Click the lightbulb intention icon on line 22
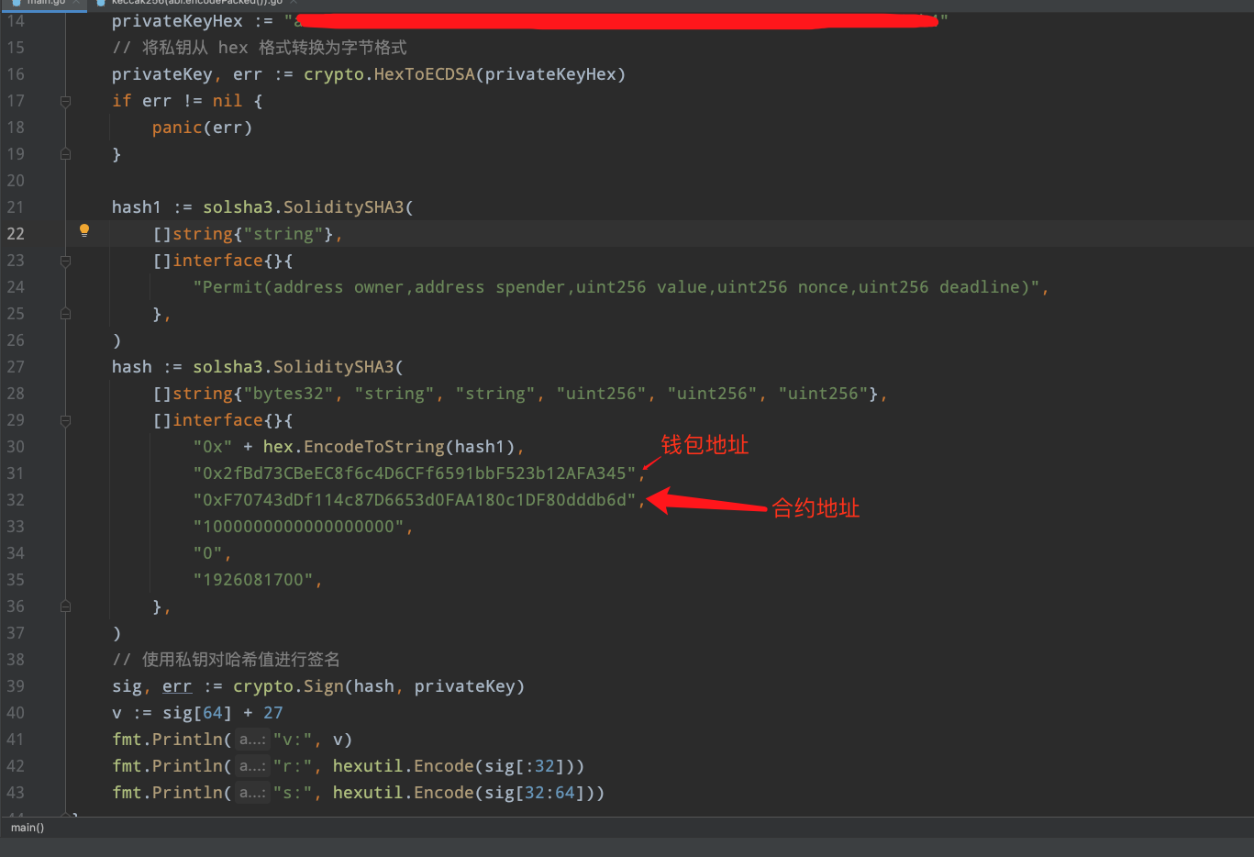This screenshot has width=1254, height=857. point(84,231)
